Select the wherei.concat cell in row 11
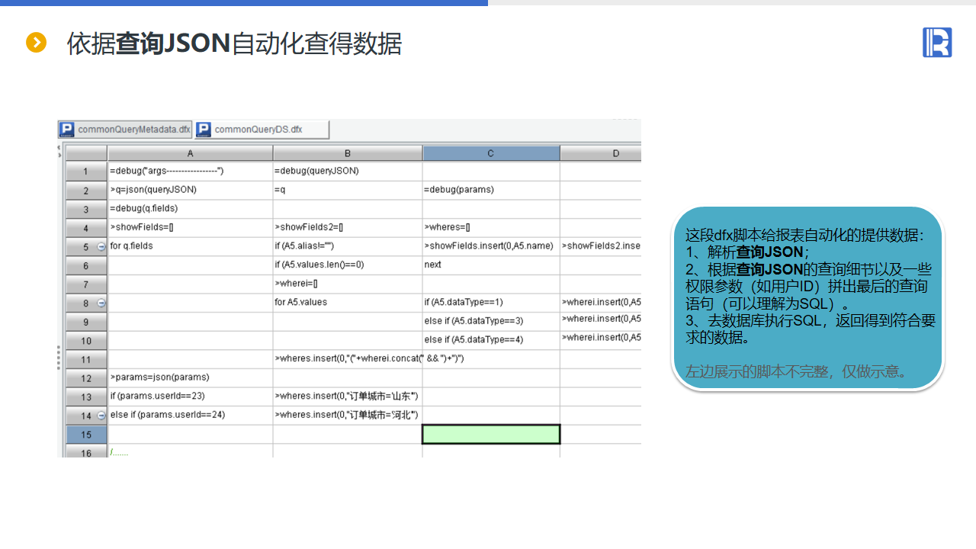This screenshot has width=976, height=549. [x=348, y=359]
